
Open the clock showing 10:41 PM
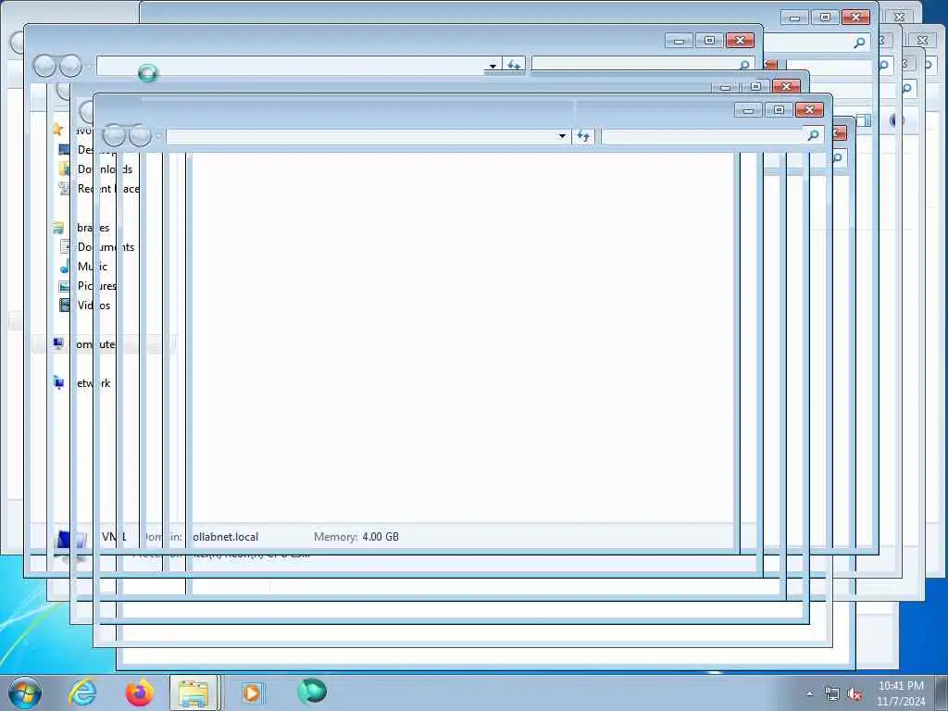pos(901,693)
